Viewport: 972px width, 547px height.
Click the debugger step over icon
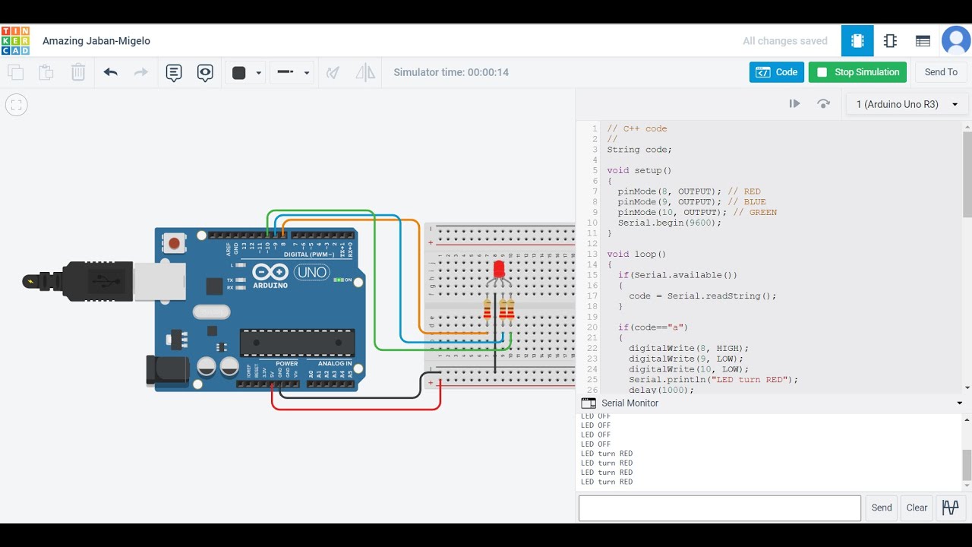pos(824,104)
